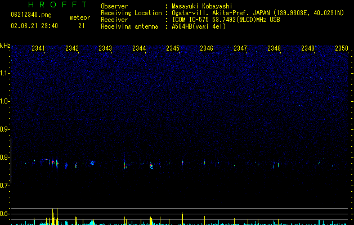Image resolution: width=354 pixels, height=225 pixels.
Task: Click the Ogata-vill. Akita-Pref. JAPAN coordinates text
Action: point(258,13)
